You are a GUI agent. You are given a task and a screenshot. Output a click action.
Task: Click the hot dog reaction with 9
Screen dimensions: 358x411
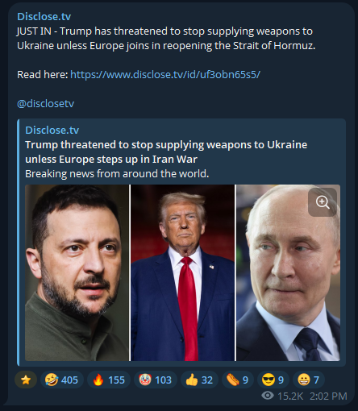coord(238,380)
